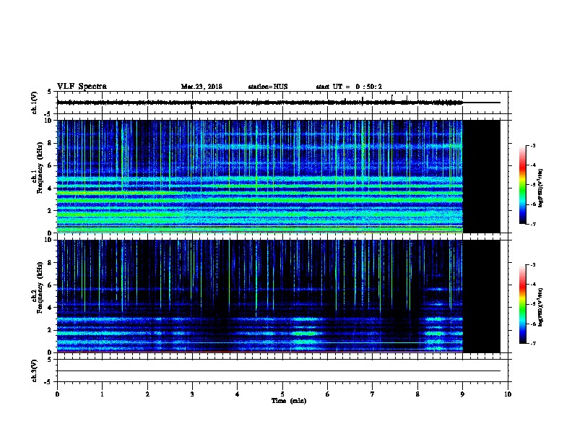The image size is (572, 442).
Task: Click the ch.1 waveform trace panel
Action: (x=282, y=103)
